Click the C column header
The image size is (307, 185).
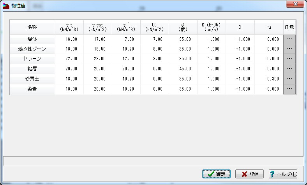240,27
